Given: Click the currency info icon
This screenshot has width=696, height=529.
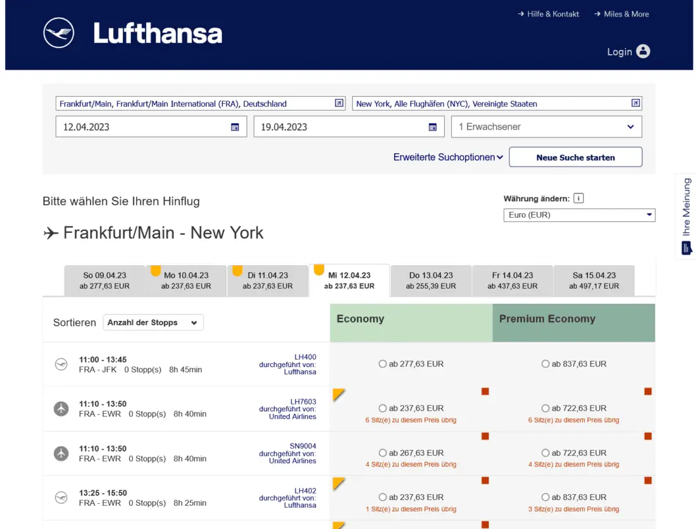Looking at the screenshot, I should (x=578, y=198).
